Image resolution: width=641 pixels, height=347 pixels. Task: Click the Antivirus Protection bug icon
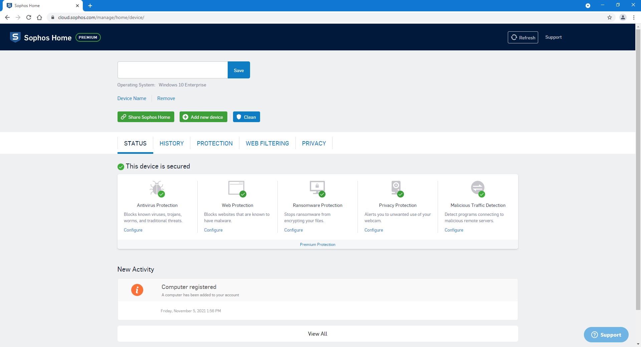coord(157,189)
